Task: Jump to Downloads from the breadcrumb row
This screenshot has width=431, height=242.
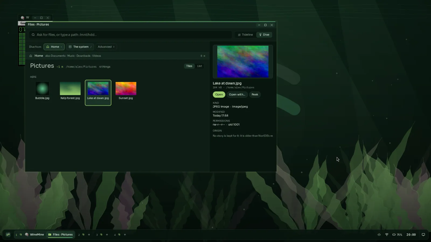Action: (84, 56)
